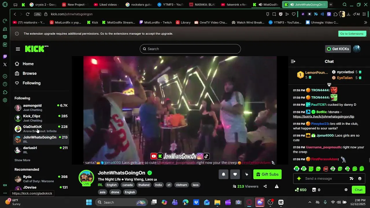Click the sparkle icon beside Gift Subs
This screenshot has width=370, height=208.
click(247, 174)
